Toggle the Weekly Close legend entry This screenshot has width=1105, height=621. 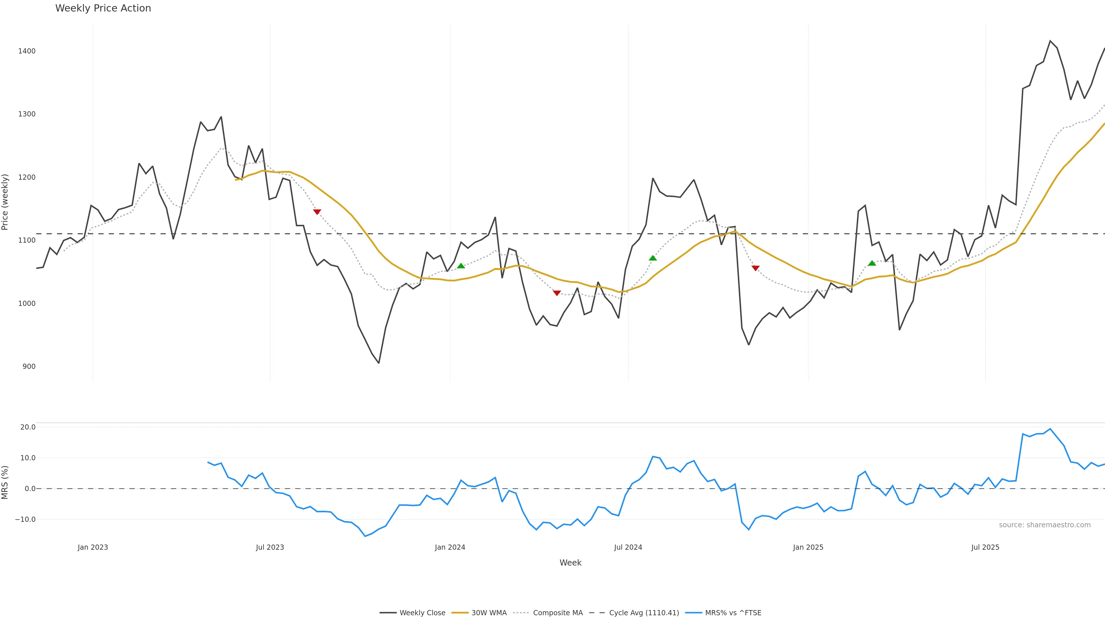click(422, 613)
